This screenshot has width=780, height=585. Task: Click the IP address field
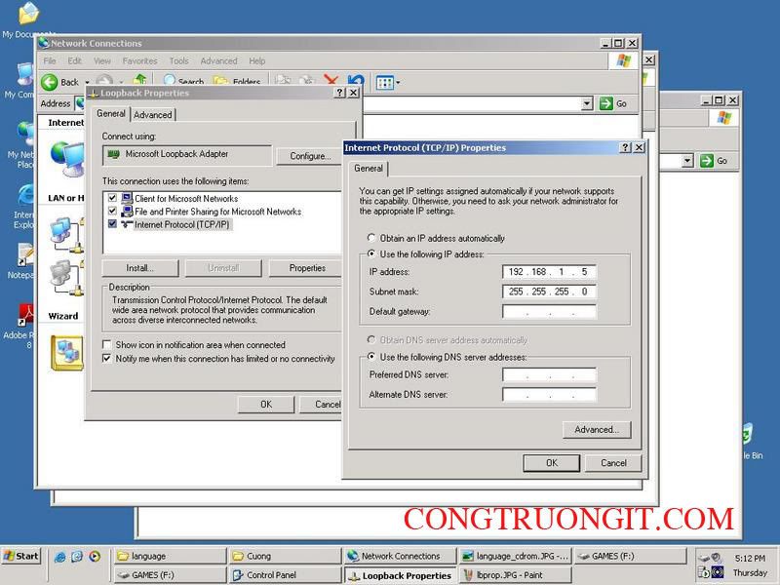549,272
